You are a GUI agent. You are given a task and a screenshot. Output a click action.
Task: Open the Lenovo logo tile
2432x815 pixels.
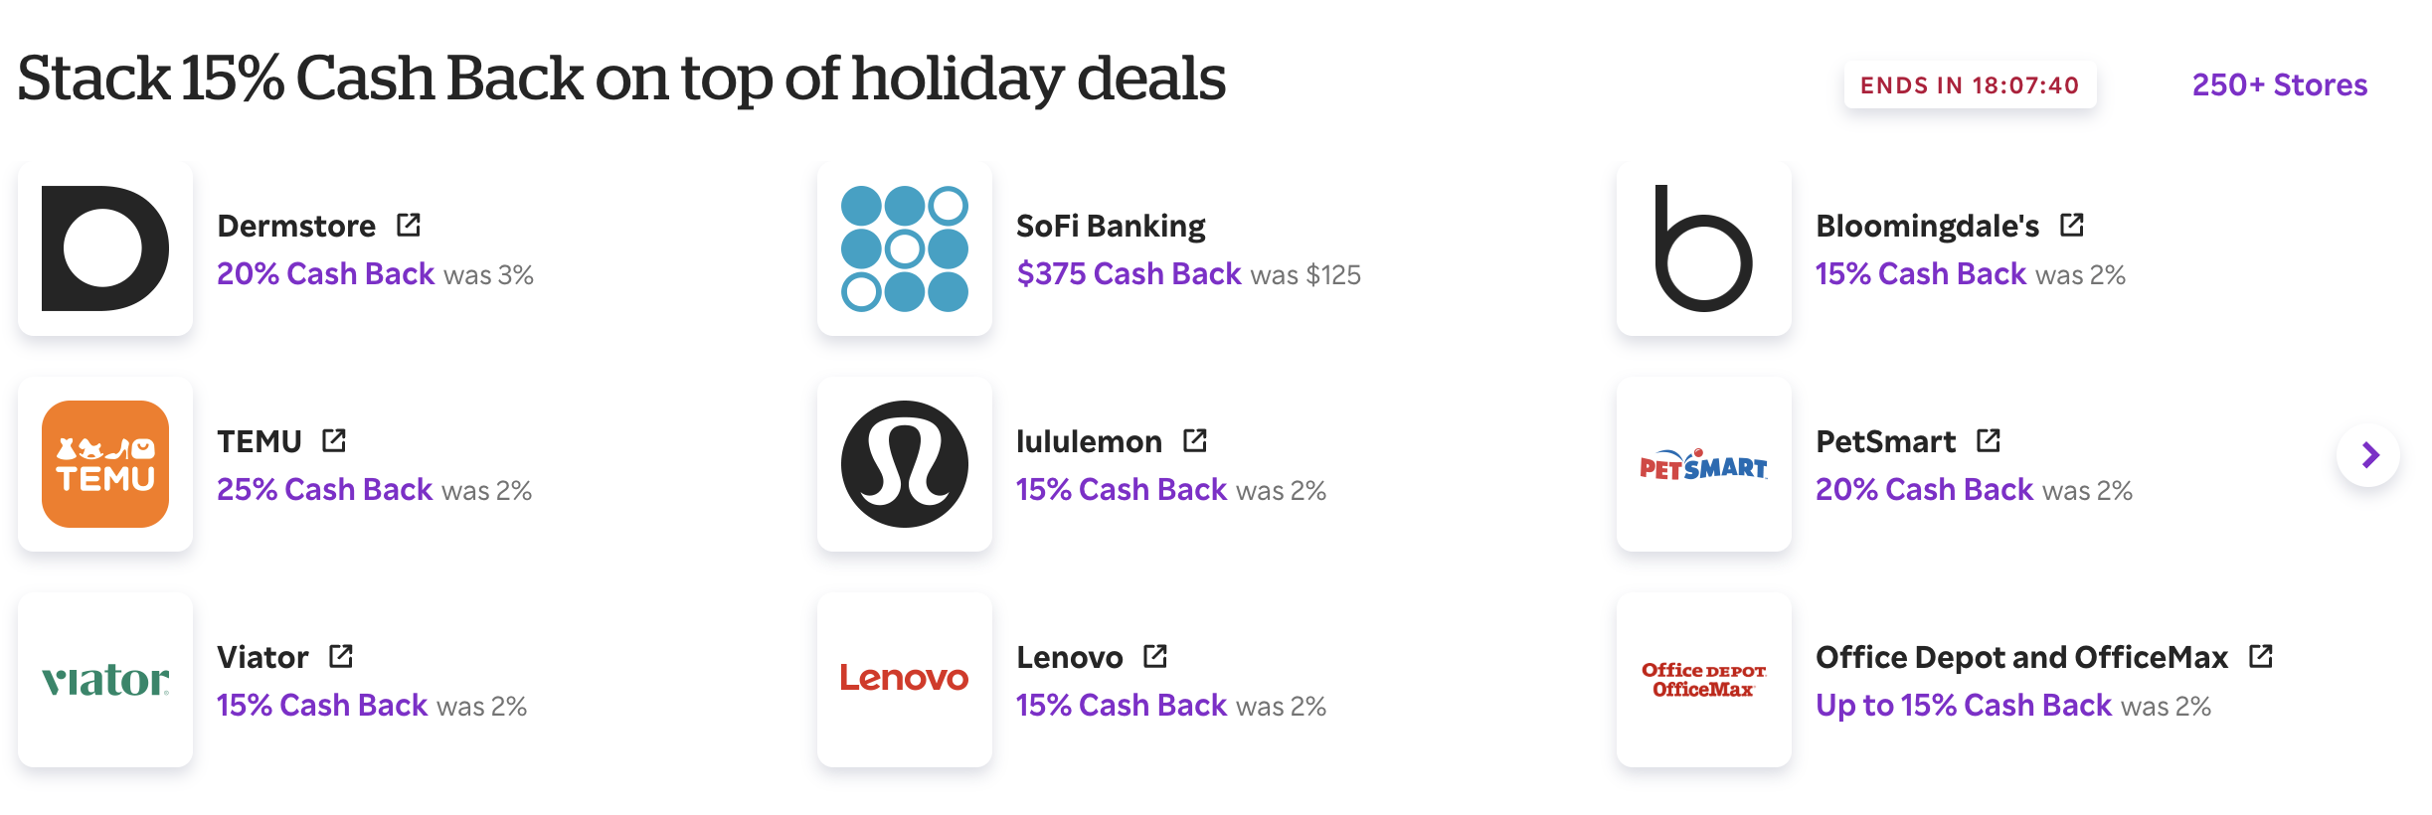pyautogui.click(x=904, y=680)
